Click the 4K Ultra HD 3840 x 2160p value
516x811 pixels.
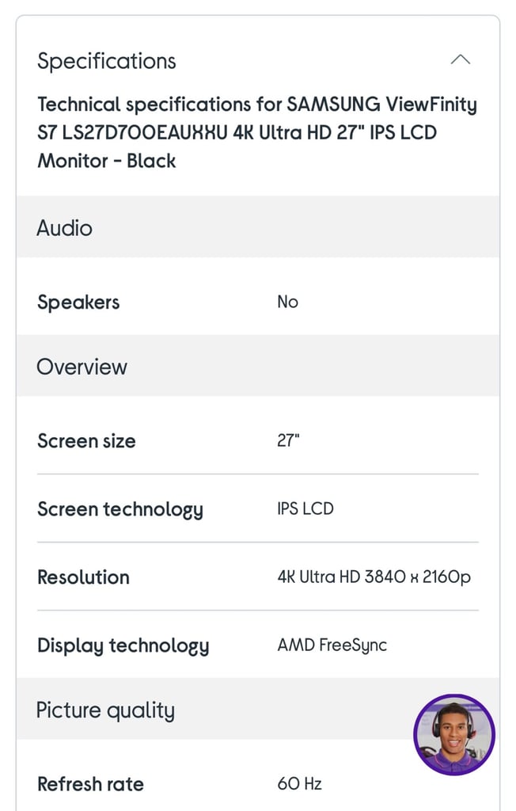point(374,577)
